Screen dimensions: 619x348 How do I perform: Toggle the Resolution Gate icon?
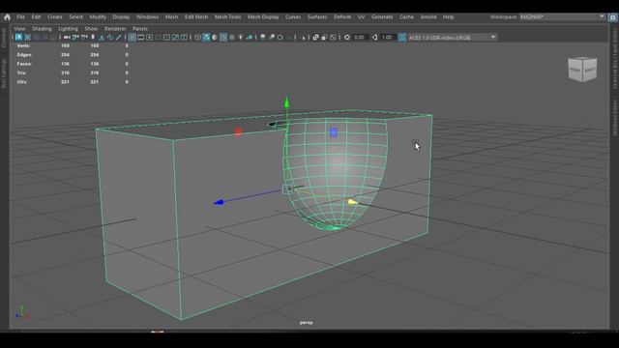point(150,37)
